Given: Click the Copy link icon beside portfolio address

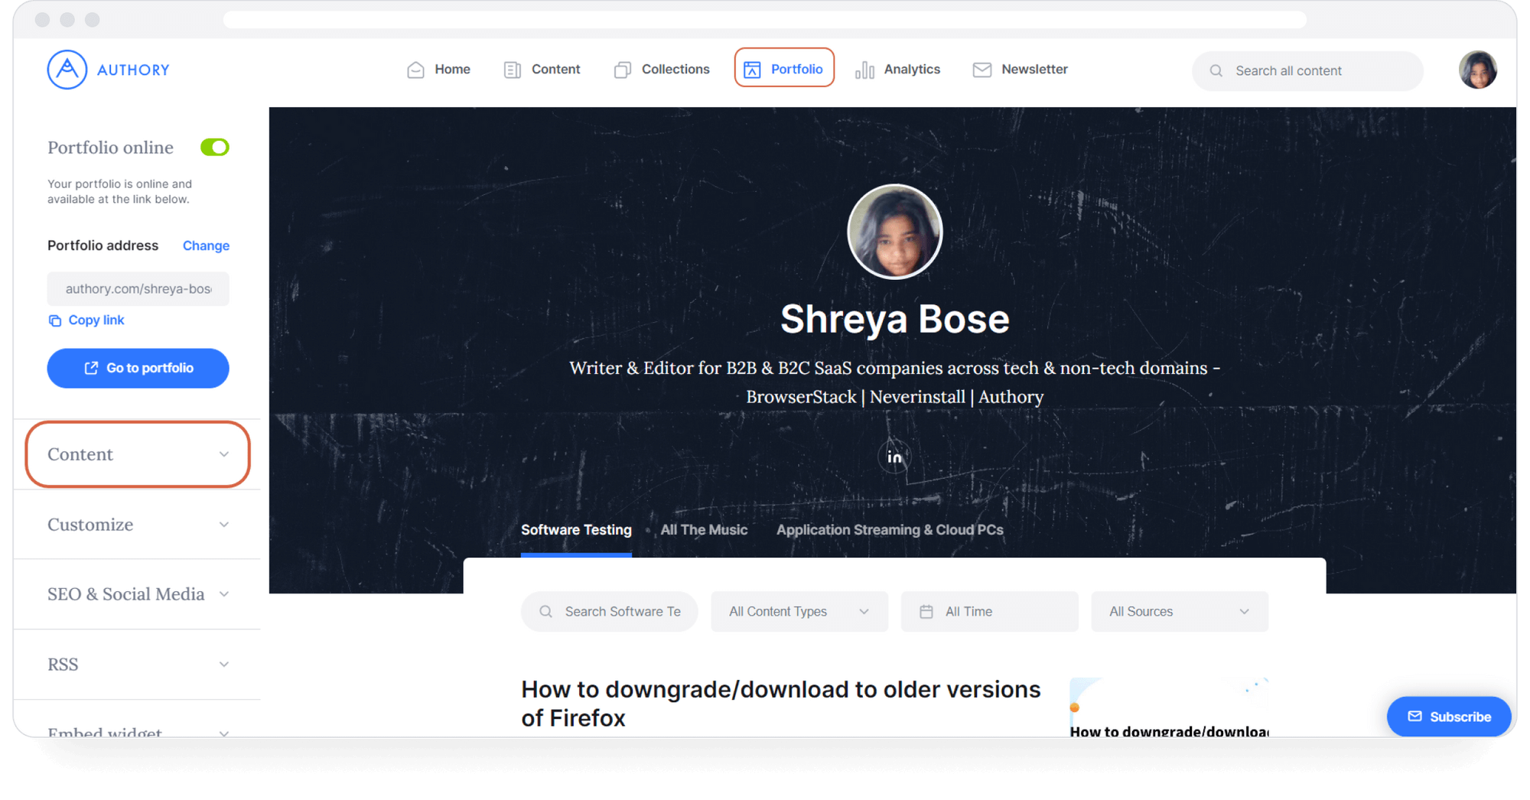Looking at the screenshot, I should [54, 320].
